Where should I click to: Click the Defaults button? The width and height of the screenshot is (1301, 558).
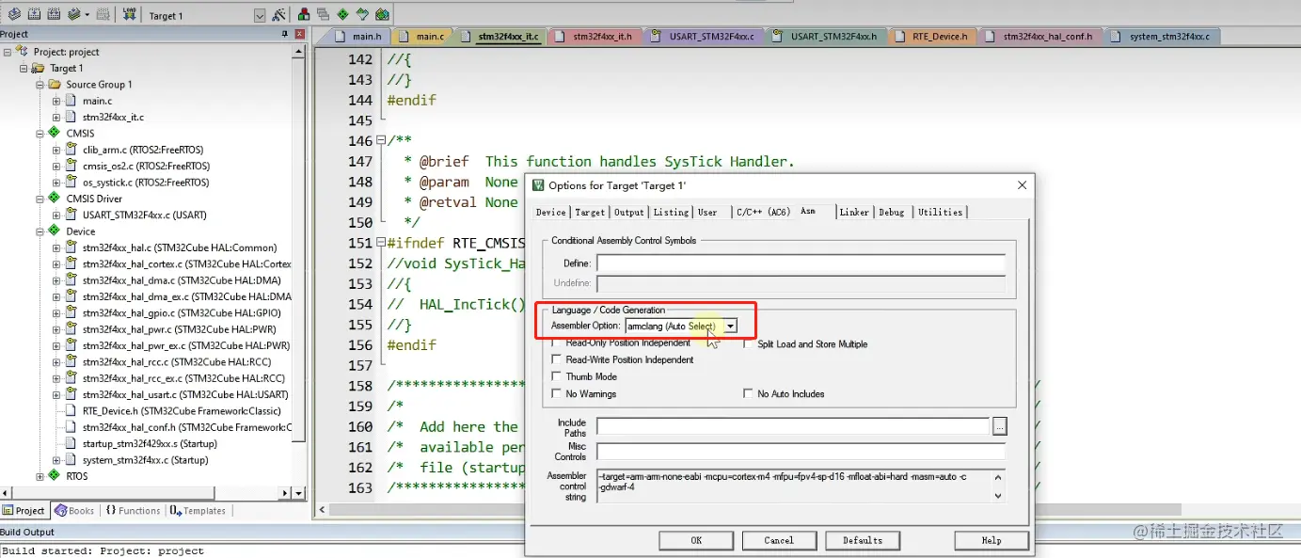pyautogui.click(x=863, y=540)
